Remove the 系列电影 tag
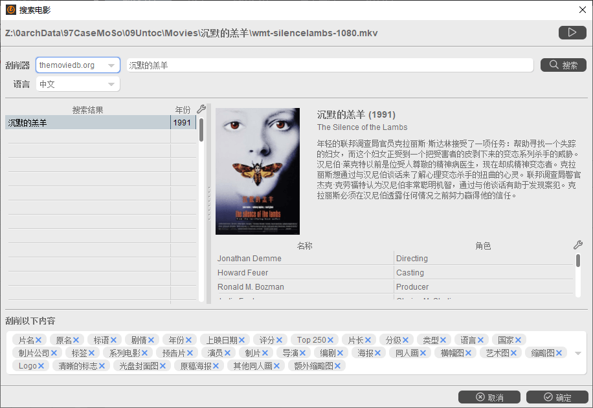 pyautogui.click(x=144, y=353)
